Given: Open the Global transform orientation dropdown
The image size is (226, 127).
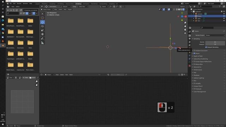Looking at the screenshot, I should (x=104, y=7).
